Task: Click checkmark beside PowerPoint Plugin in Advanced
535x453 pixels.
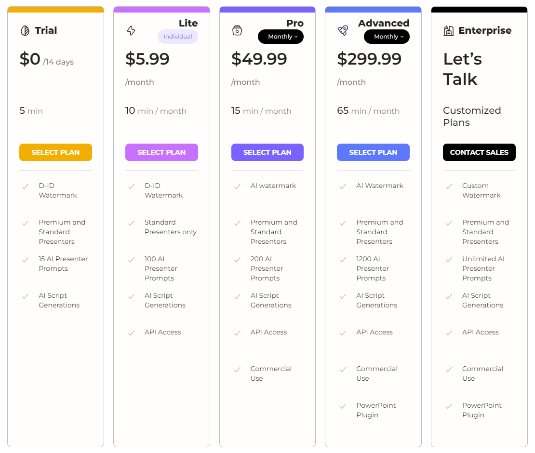Action: (x=343, y=406)
